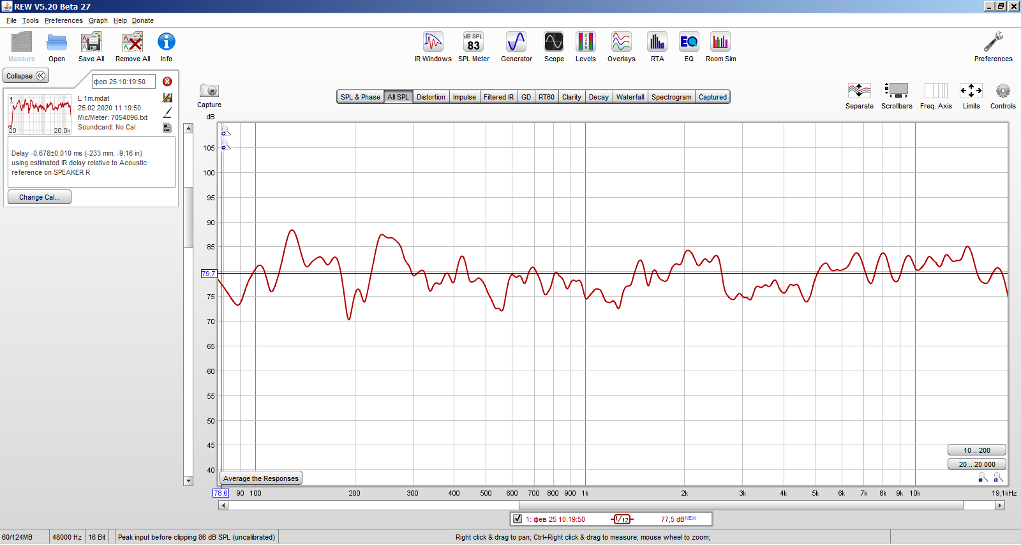Image resolution: width=1021 pixels, height=546 pixels.
Task: Switch to the SPL & Phase tab
Action: click(x=361, y=97)
